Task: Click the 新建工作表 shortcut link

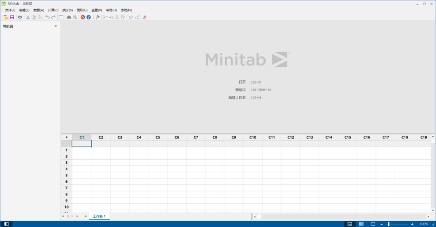Action: coord(237,97)
